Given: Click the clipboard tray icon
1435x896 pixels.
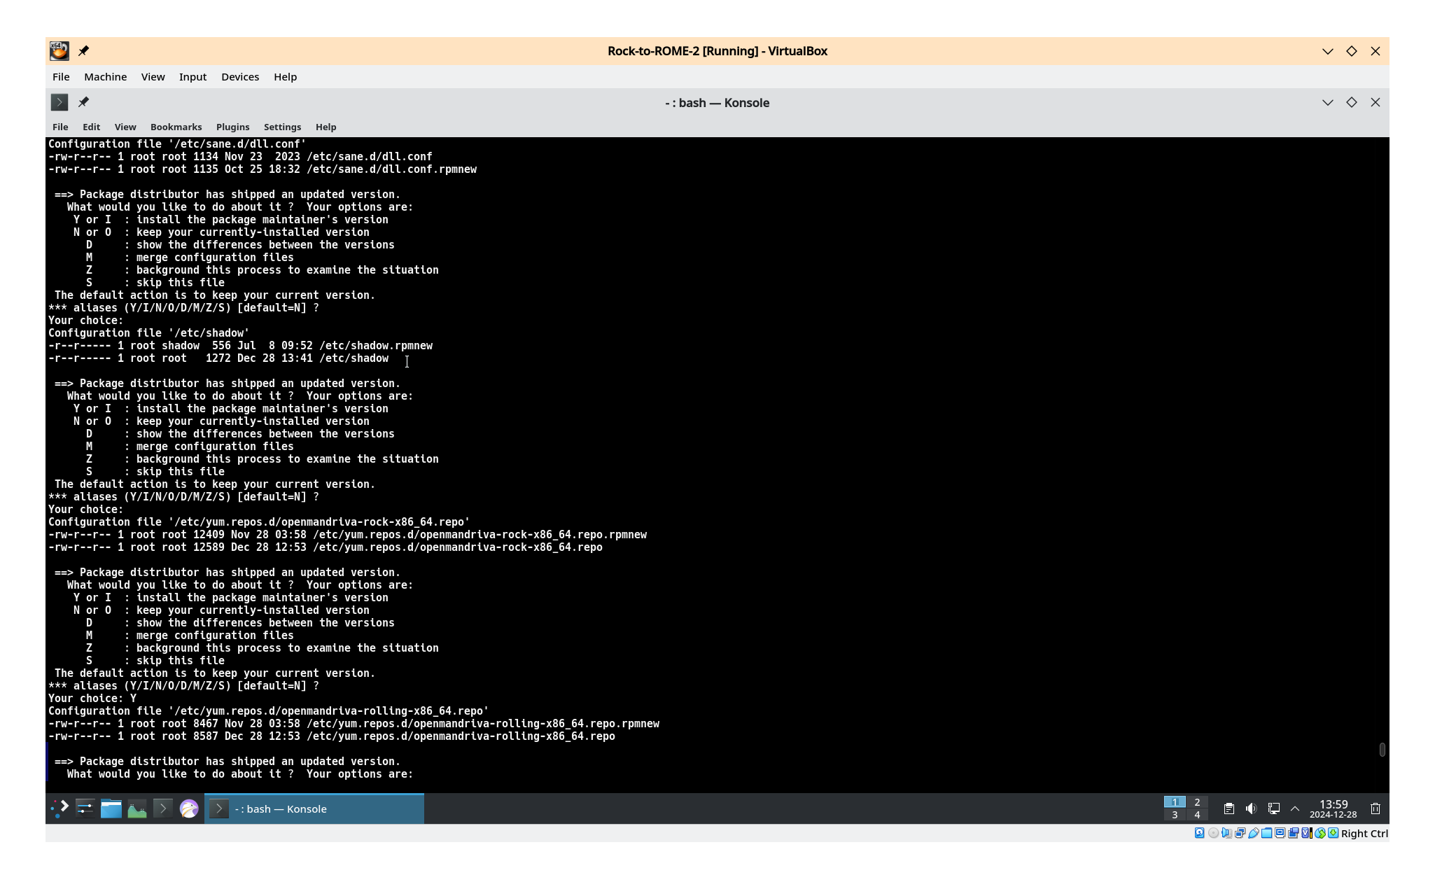Looking at the screenshot, I should (x=1228, y=808).
